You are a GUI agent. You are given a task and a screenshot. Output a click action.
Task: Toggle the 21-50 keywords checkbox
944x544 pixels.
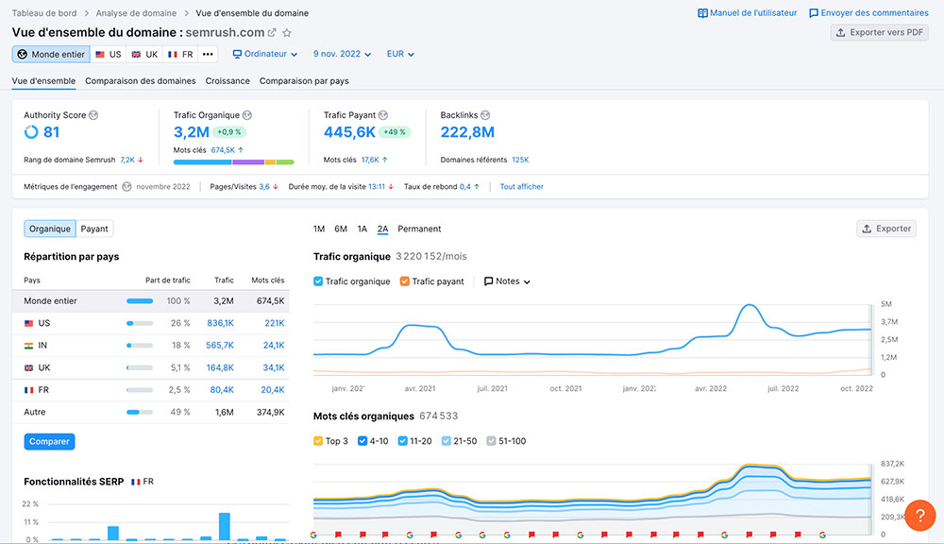(x=447, y=441)
